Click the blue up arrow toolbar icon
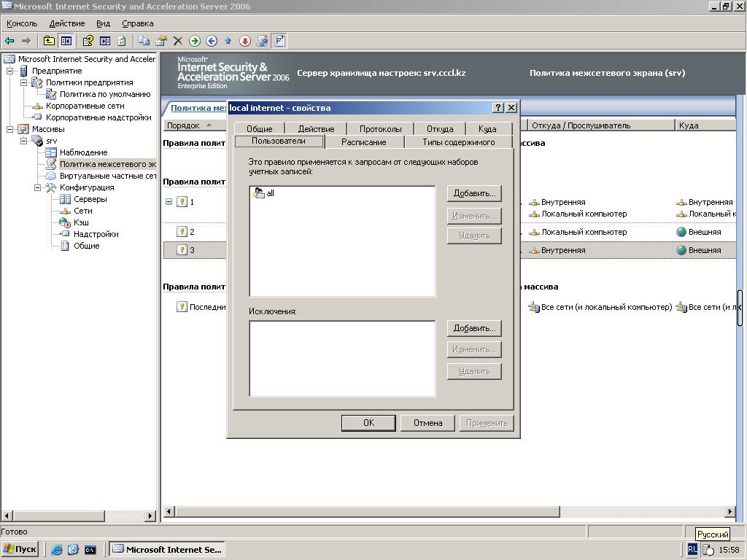Image resolution: width=747 pixels, height=560 pixels. (228, 41)
